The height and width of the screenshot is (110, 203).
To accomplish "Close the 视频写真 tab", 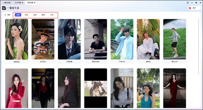I will 35,3.
